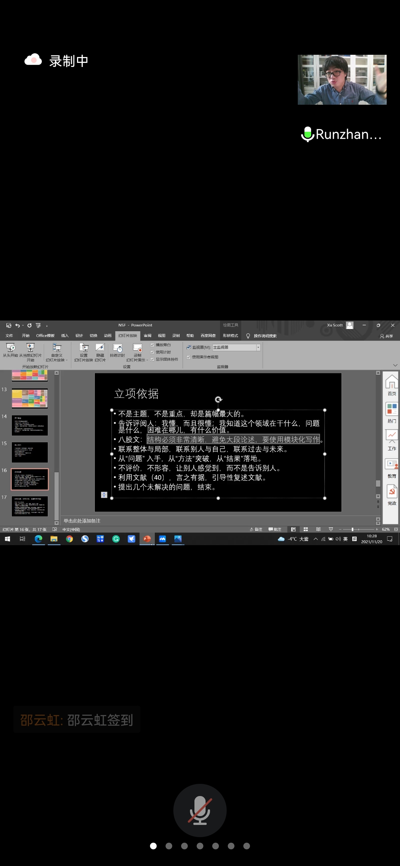Open the 视图 (View) ribbon tab
This screenshot has height=866, width=400.
[161, 336]
